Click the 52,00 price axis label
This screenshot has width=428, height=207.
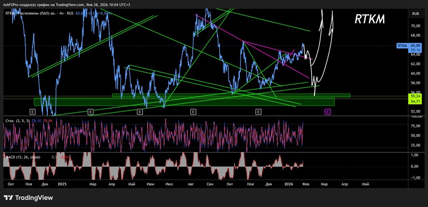(x=416, y=111)
